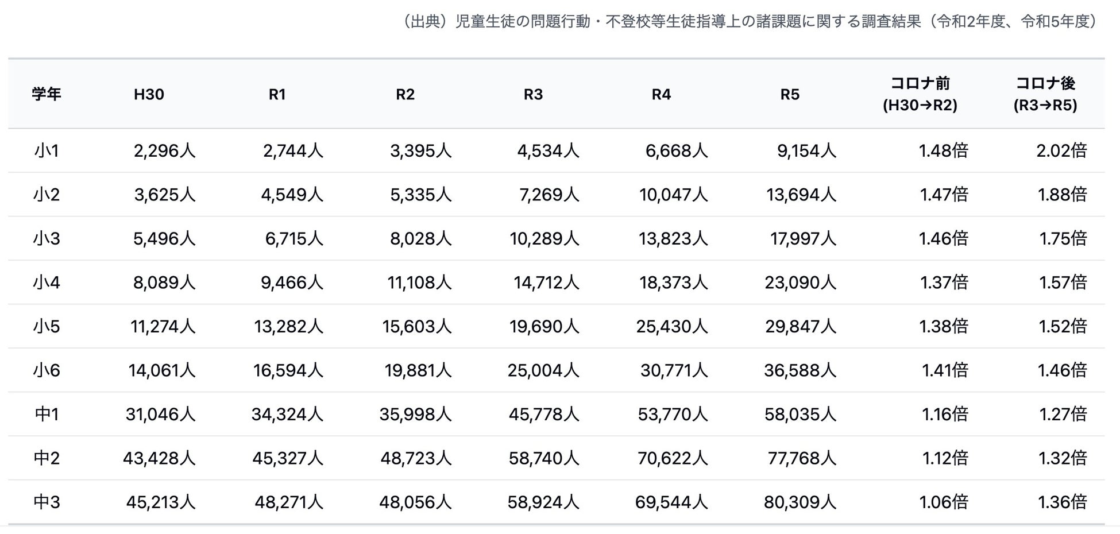1120x534 pixels.
Task: Click the 2,296人 cell
Action: pyautogui.click(x=164, y=150)
